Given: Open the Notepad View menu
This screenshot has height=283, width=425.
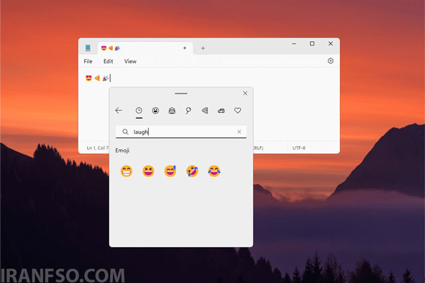Looking at the screenshot, I should pos(130,61).
